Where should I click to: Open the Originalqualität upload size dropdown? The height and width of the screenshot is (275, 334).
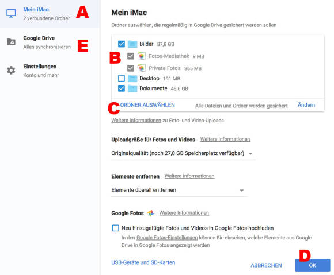point(183,153)
